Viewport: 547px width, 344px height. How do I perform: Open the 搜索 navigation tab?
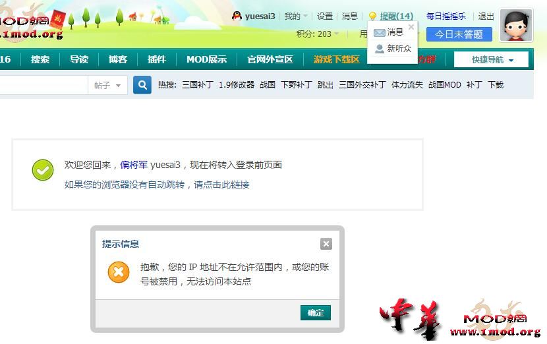point(40,59)
